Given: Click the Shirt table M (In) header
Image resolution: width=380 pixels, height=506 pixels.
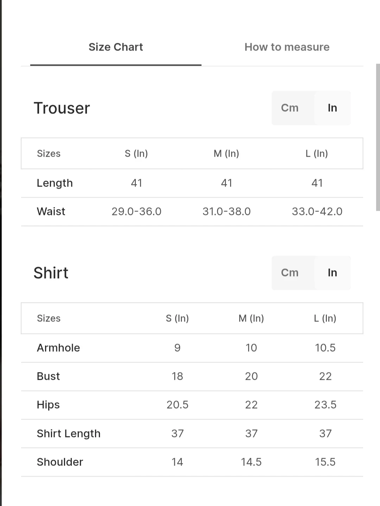Looking at the screenshot, I should coord(251,318).
